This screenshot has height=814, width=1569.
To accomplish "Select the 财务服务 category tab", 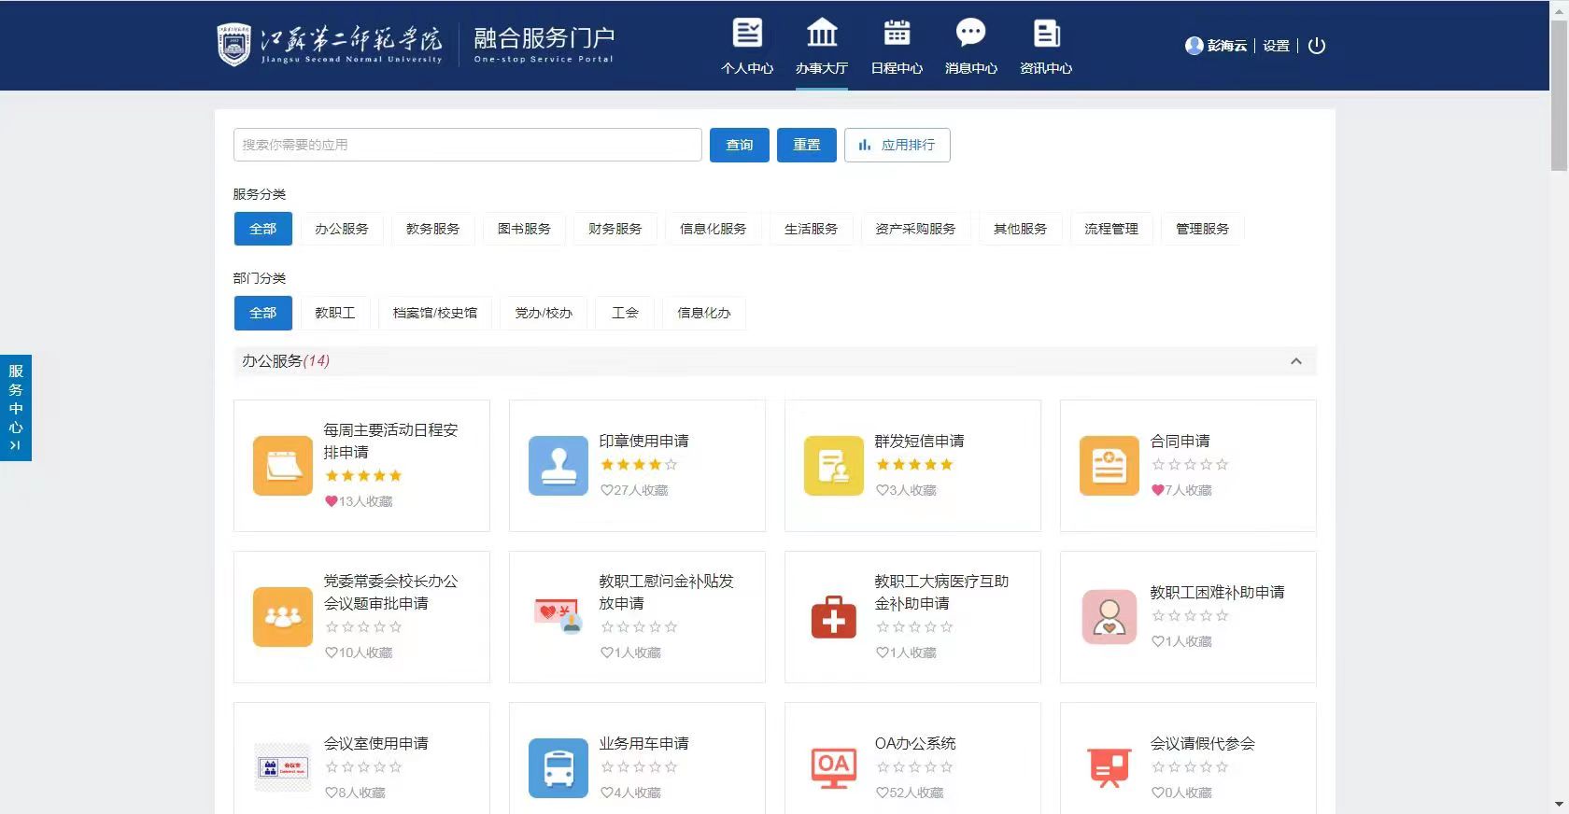I will 615,229.
